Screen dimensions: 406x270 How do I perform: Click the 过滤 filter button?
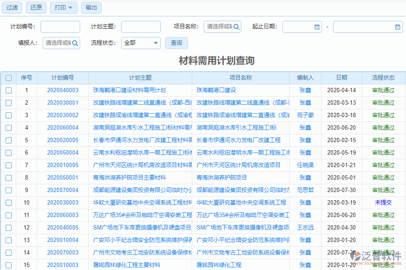[12, 8]
